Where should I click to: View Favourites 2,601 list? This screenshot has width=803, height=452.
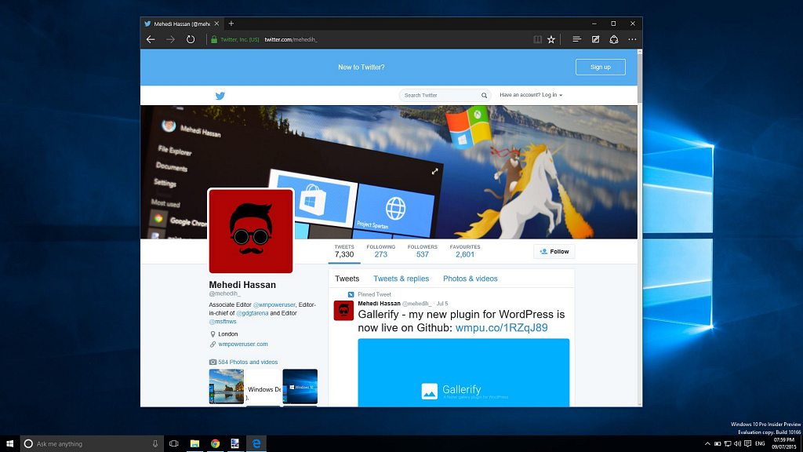coord(465,250)
